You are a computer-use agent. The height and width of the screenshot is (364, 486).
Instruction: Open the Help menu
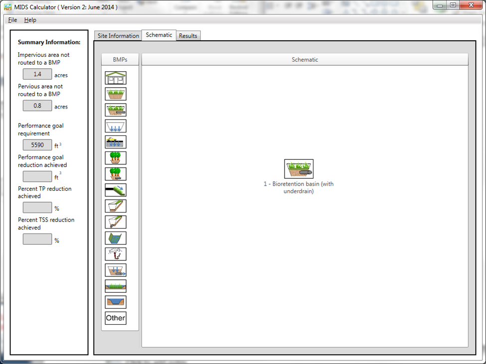(x=30, y=20)
